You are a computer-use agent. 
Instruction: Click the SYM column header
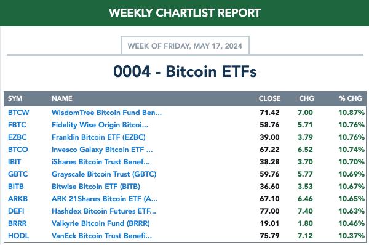pos(15,98)
